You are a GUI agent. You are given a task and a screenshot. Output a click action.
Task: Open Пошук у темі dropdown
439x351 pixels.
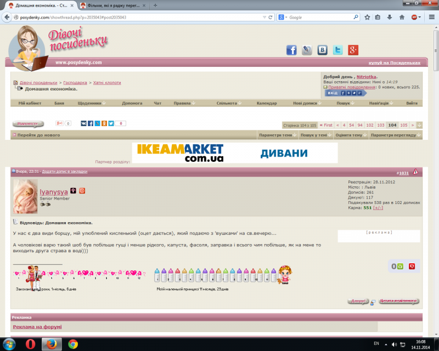tap(316, 135)
